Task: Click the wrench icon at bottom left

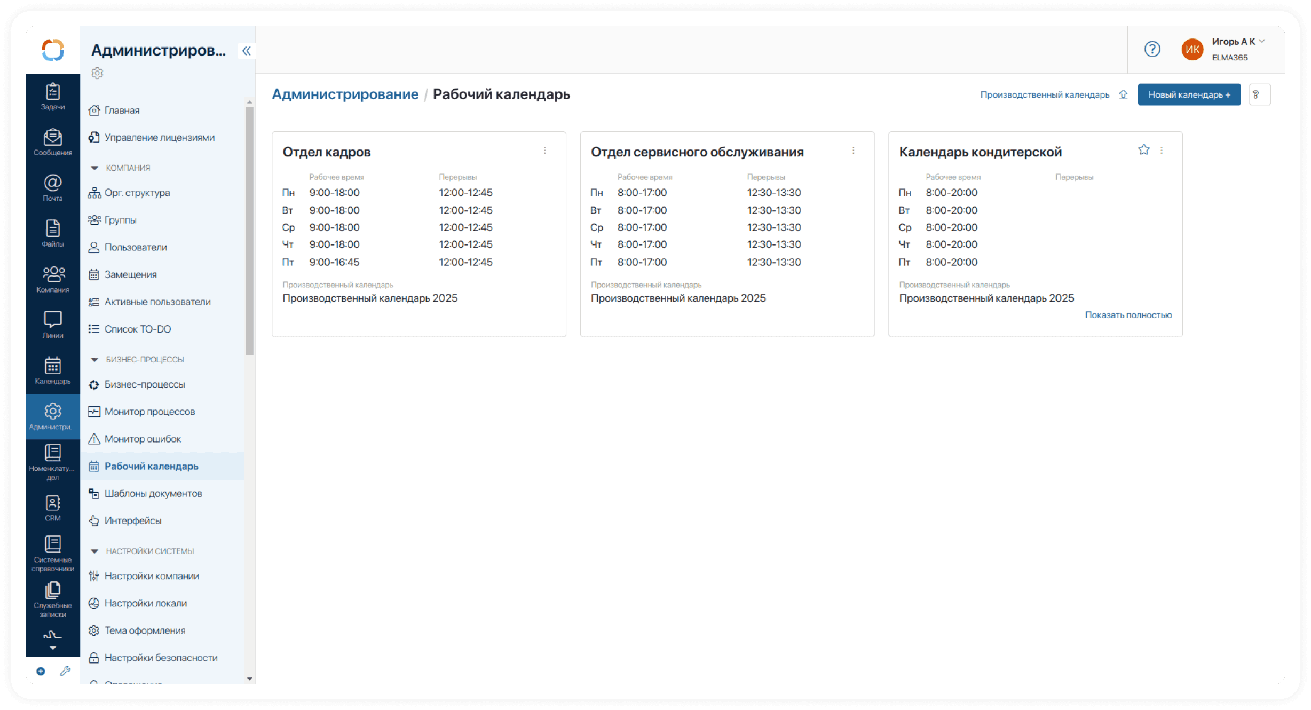Action: tap(65, 671)
